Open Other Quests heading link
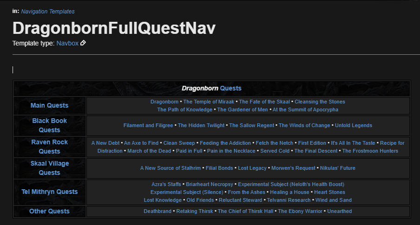This screenshot has height=225, width=420. tap(50, 211)
